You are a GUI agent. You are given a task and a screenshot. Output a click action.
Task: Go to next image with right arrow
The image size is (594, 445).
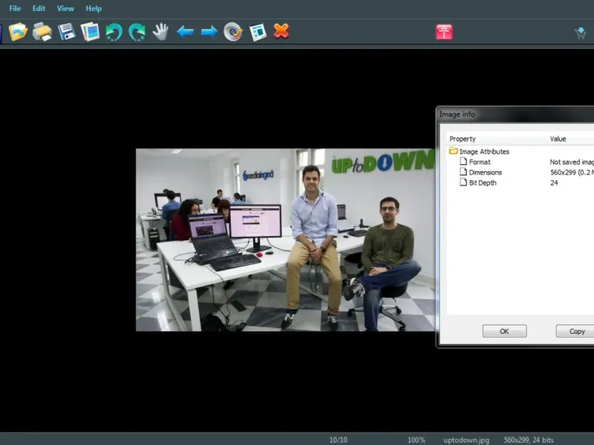click(209, 32)
